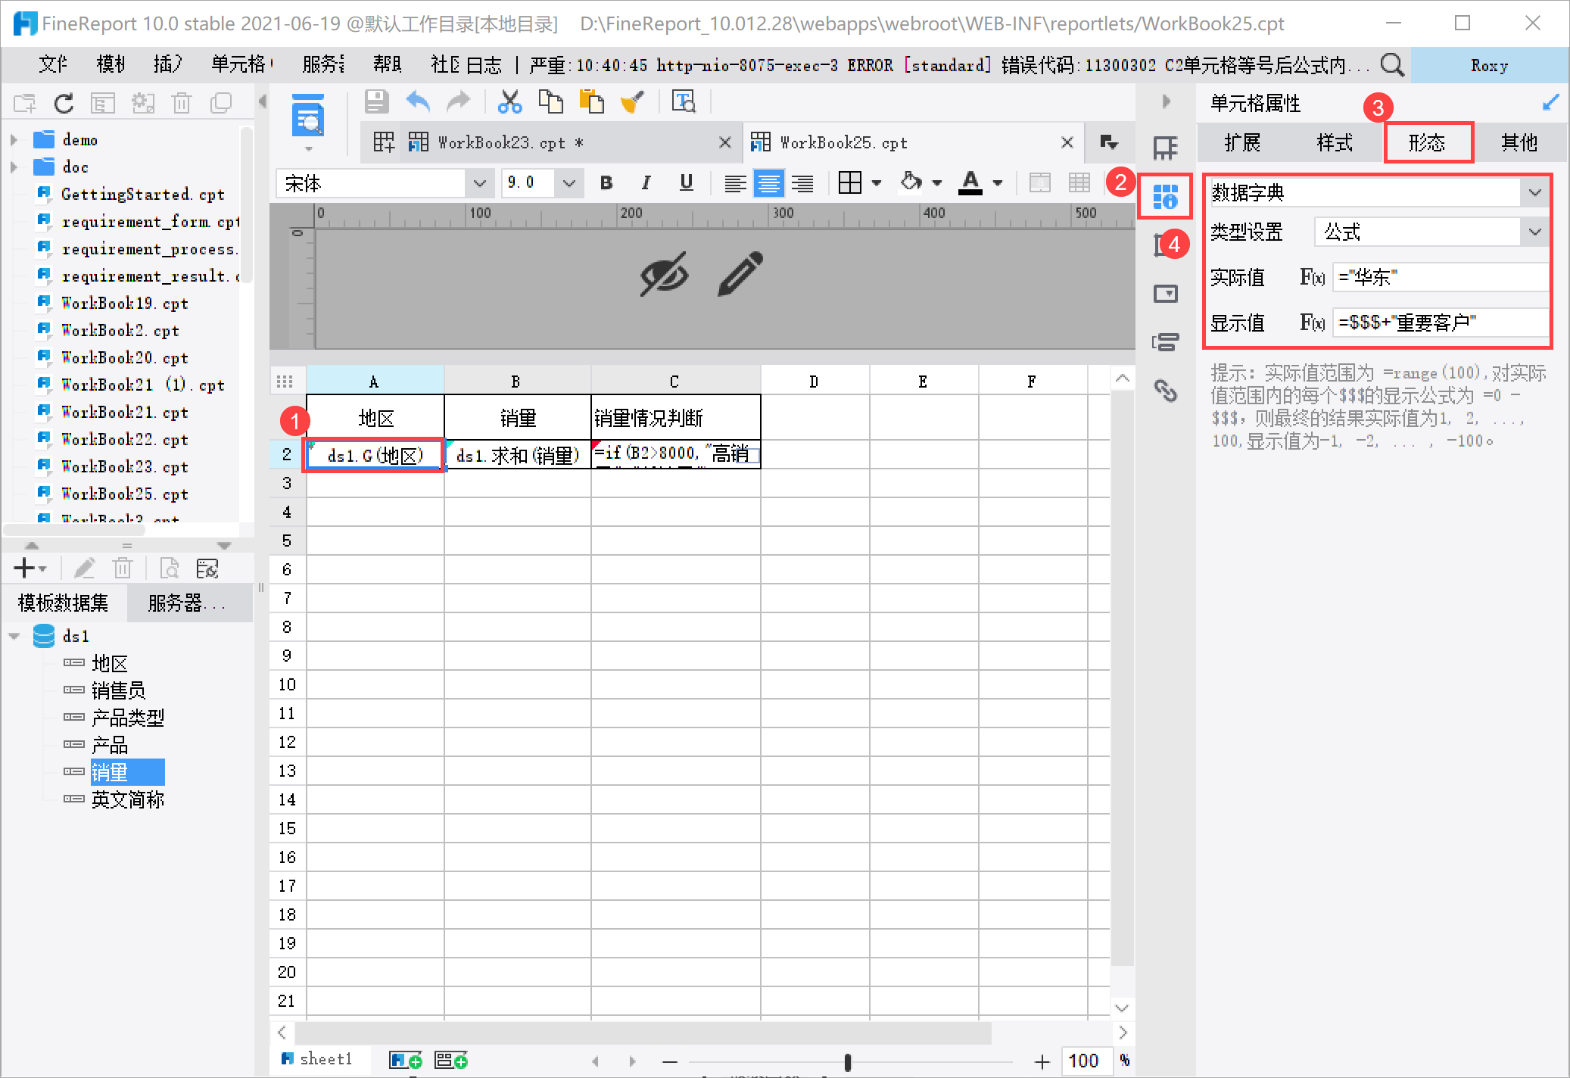1570x1078 pixels.
Task: Switch to the 样式 tab
Action: tap(1334, 142)
